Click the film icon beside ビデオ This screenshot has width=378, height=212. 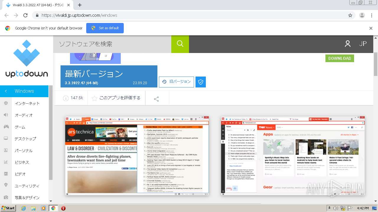click(x=6, y=174)
